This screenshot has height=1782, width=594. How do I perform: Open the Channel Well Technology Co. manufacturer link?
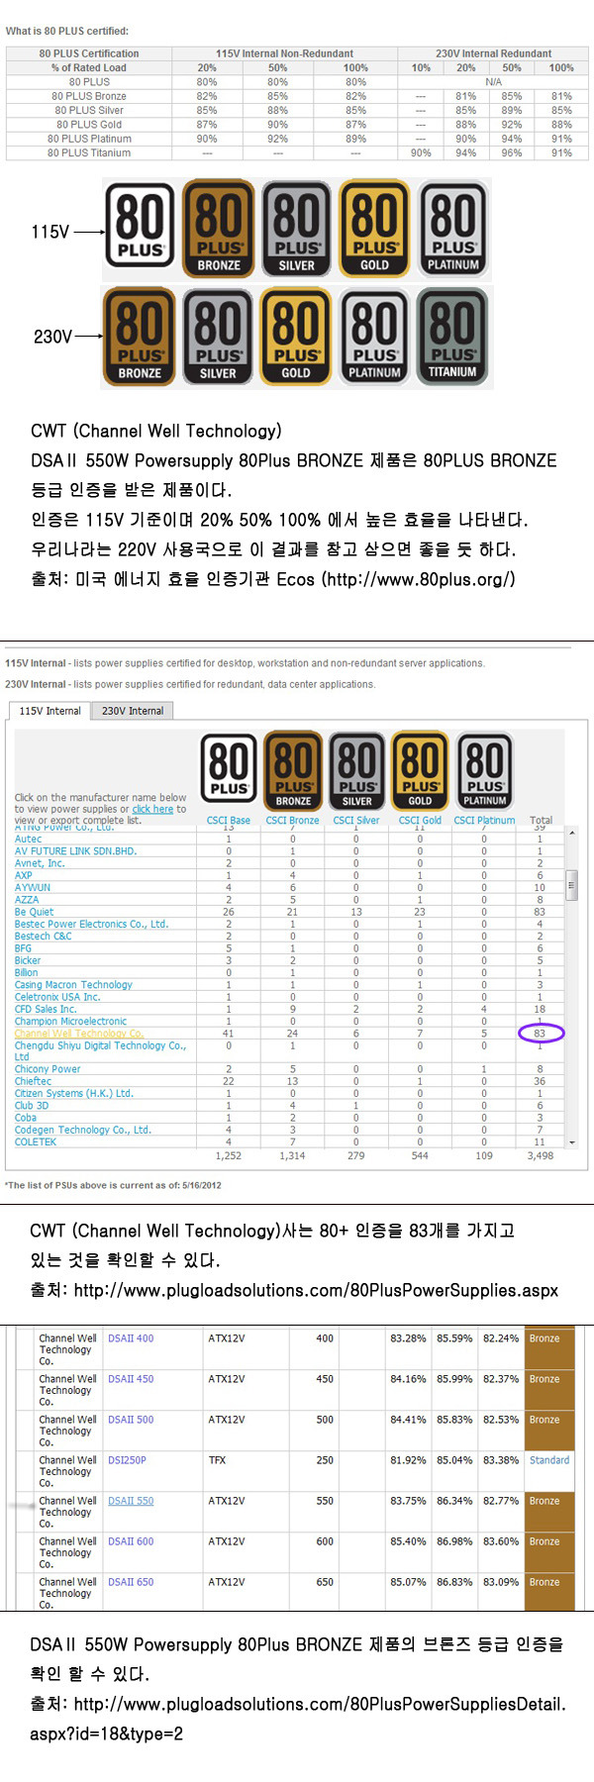pos(79,1033)
